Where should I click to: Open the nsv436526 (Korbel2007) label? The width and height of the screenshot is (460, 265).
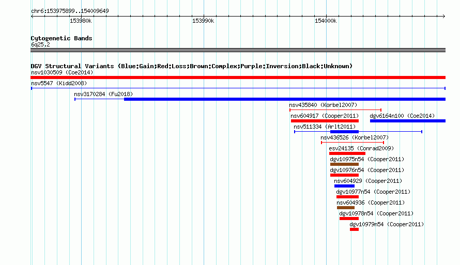(355, 137)
